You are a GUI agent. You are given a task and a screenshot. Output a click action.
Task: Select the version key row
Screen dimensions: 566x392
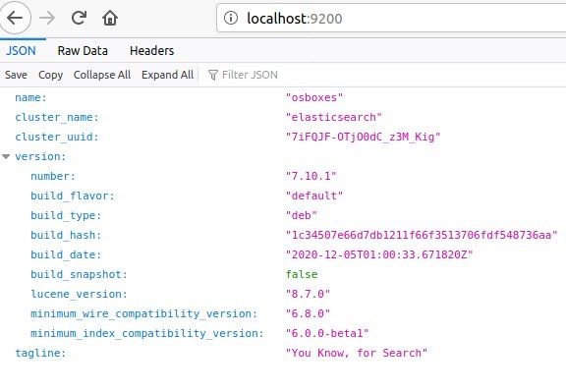tap(40, 156)
